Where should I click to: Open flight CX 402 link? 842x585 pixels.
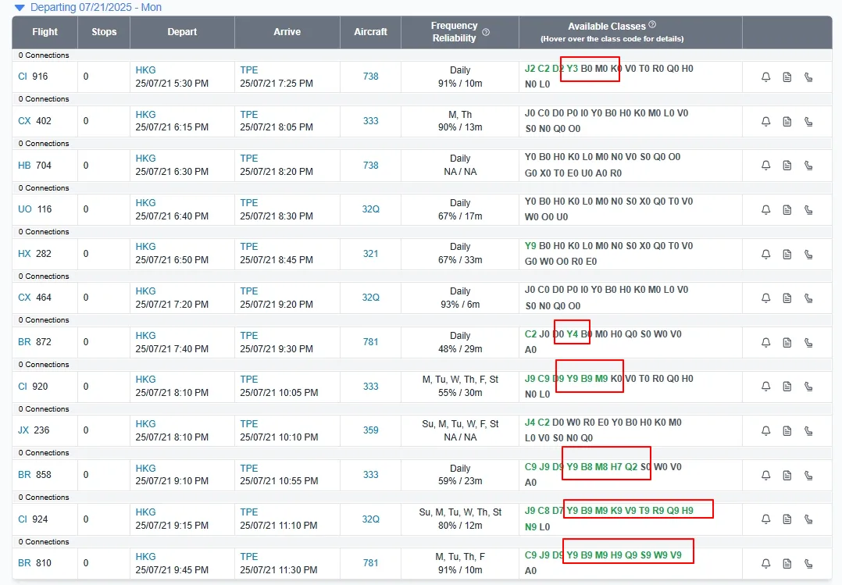click(x=34, y=121)
